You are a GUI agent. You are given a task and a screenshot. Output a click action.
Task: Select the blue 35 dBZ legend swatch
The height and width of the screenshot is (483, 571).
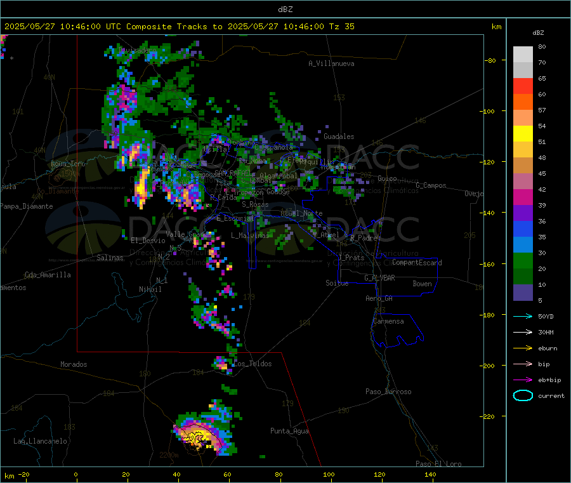523,228
